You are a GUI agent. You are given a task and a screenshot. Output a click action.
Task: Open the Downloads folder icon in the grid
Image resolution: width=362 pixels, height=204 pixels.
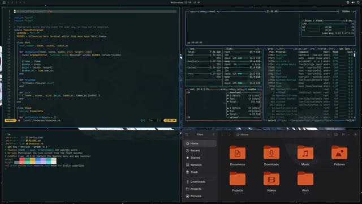[271, 153]
